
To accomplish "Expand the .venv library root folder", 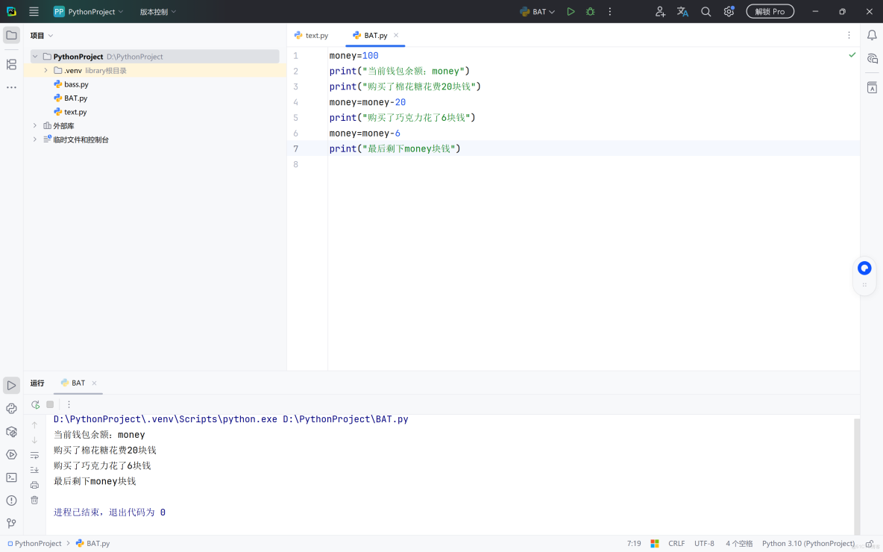I will [x=45, y=70].
